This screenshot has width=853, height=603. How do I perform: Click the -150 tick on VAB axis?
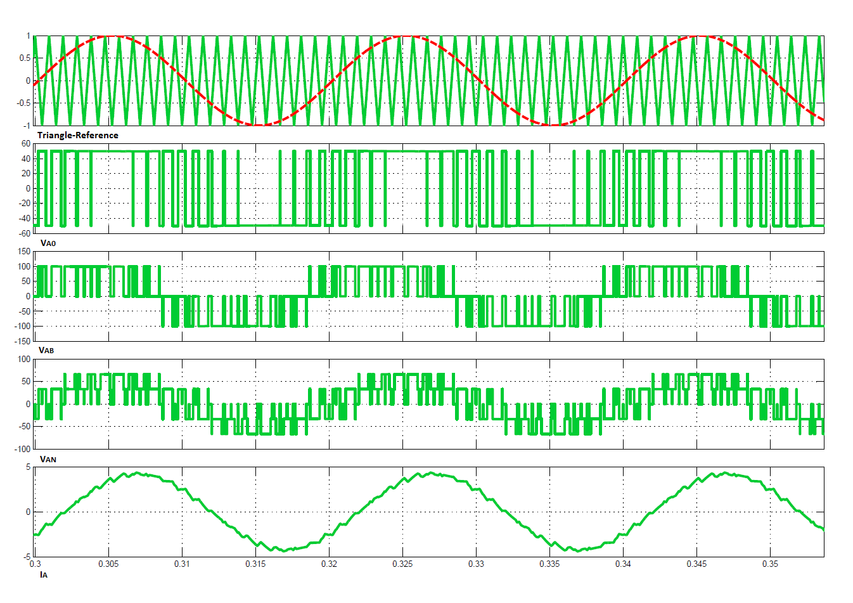(x=23, y=341)
